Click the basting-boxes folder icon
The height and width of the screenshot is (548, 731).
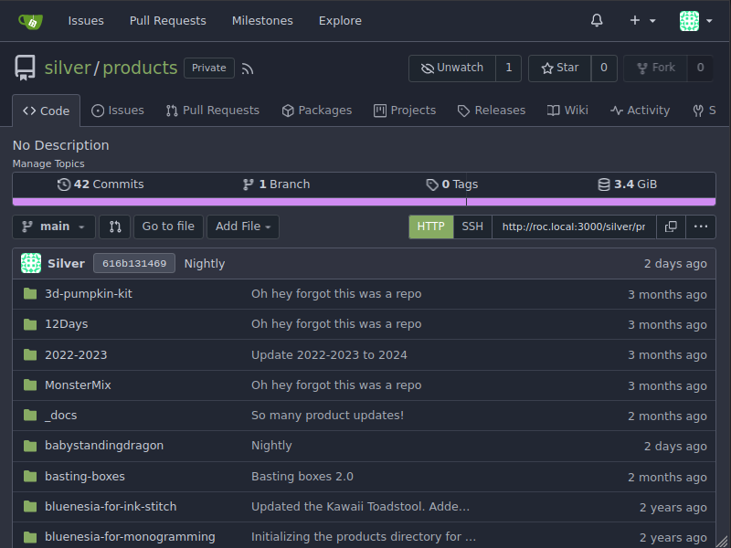click(30, 476)
